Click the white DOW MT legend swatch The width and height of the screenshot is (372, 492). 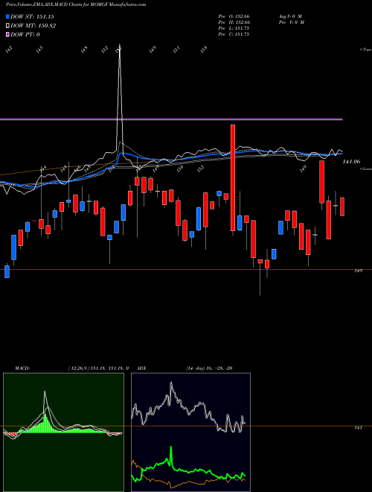tap(8, 26)
